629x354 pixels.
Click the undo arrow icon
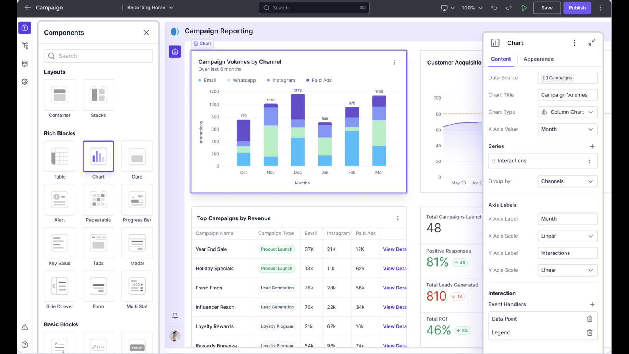[494, 8]
